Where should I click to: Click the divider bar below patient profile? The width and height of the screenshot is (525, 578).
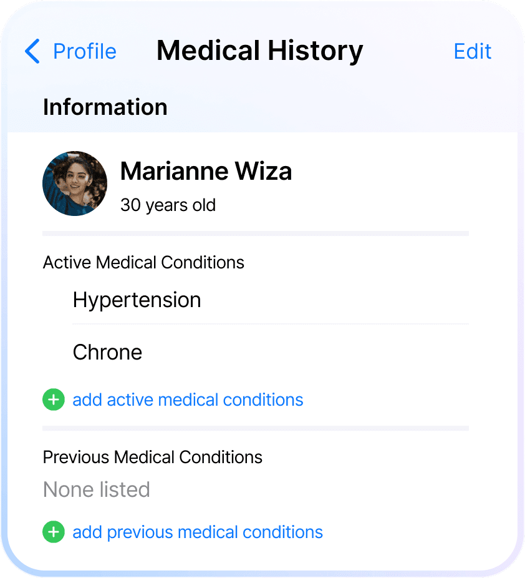(256, 233)
